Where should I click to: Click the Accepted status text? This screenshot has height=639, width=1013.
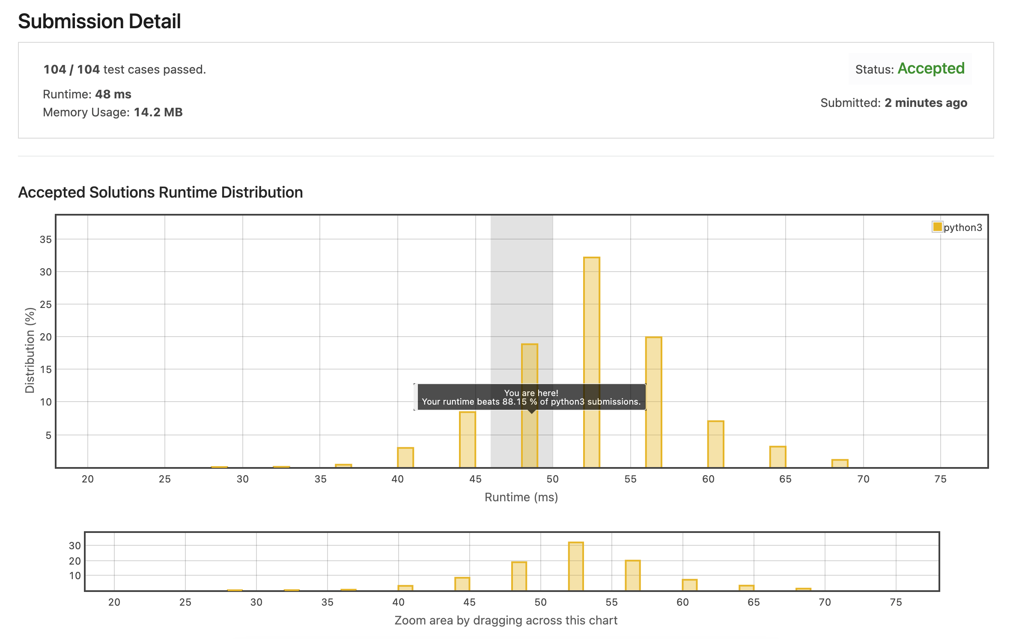(x=931, y=68)
